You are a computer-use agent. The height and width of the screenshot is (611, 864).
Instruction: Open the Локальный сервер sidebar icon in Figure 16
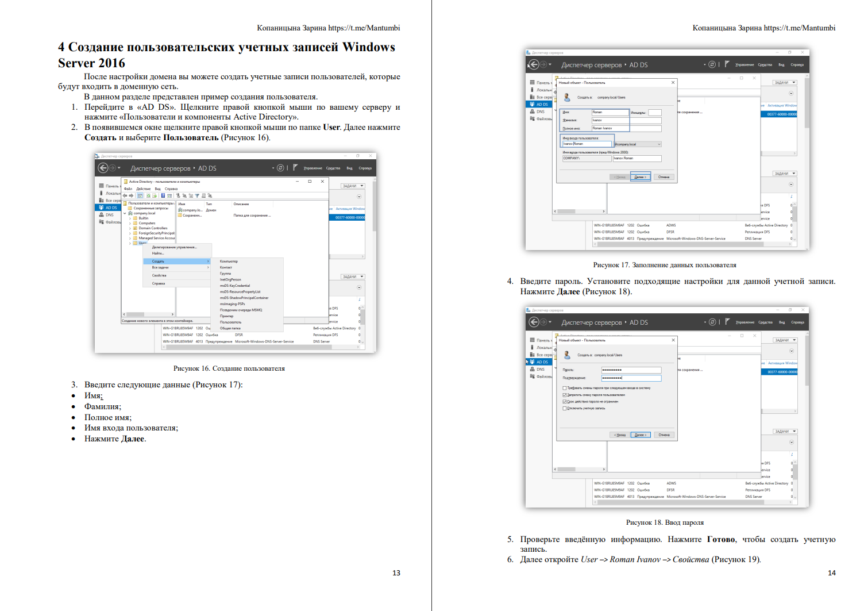(x=101, y=193)
